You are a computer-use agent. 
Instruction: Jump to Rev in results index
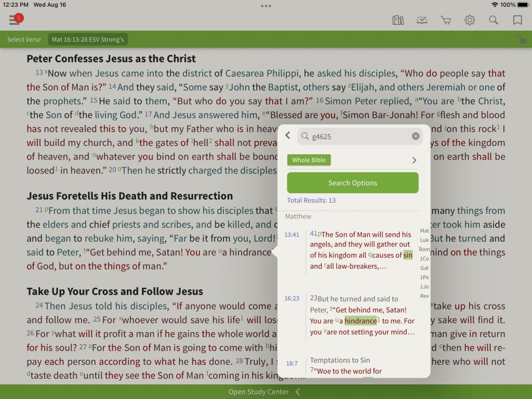click(x=424, y=296)
